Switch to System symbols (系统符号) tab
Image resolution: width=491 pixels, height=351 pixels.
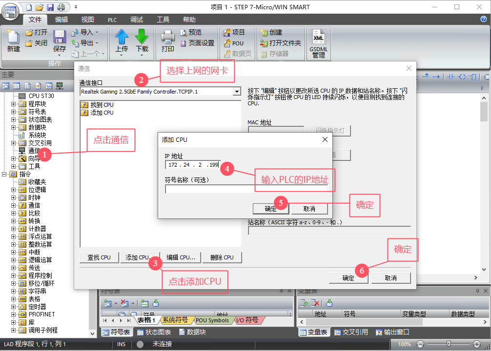(x=175, y=320)
